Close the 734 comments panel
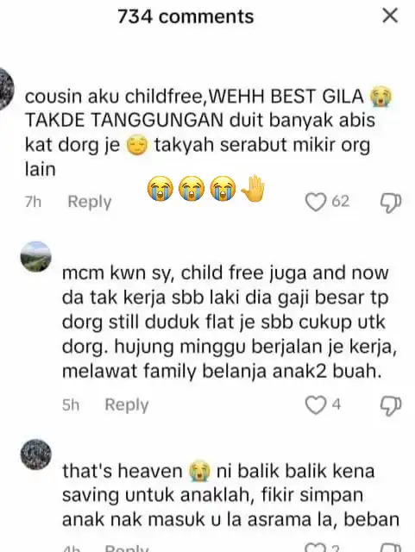Screen dimensions: 415x552 tap(390, 16)
